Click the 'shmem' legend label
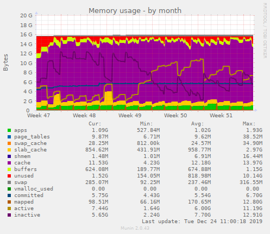The height and width of the screenshot is (234, 270). (x=22, y=156)
